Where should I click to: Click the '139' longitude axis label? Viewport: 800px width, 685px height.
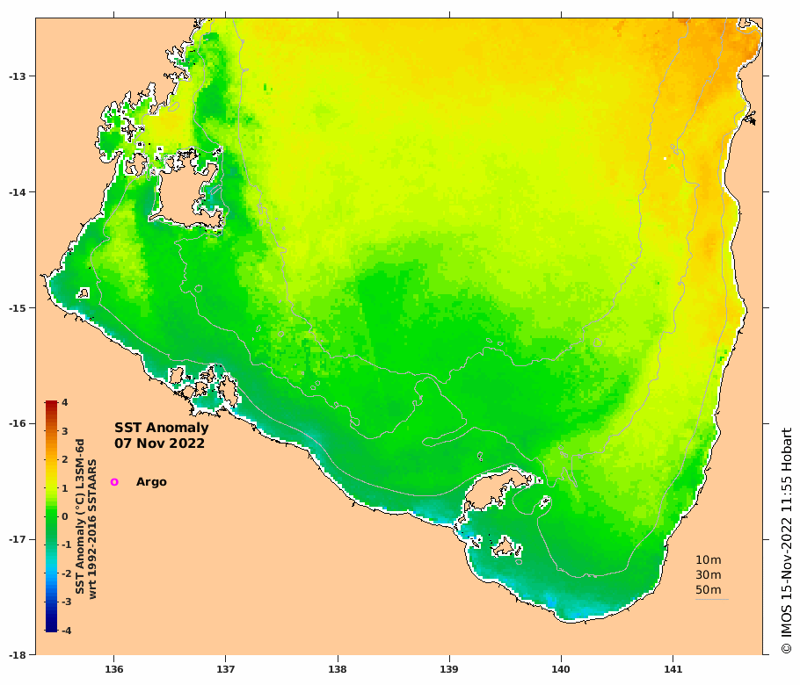[449, 669]
